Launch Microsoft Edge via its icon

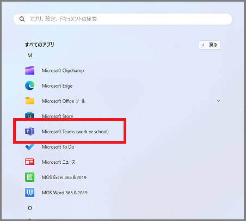pos(29,85)
